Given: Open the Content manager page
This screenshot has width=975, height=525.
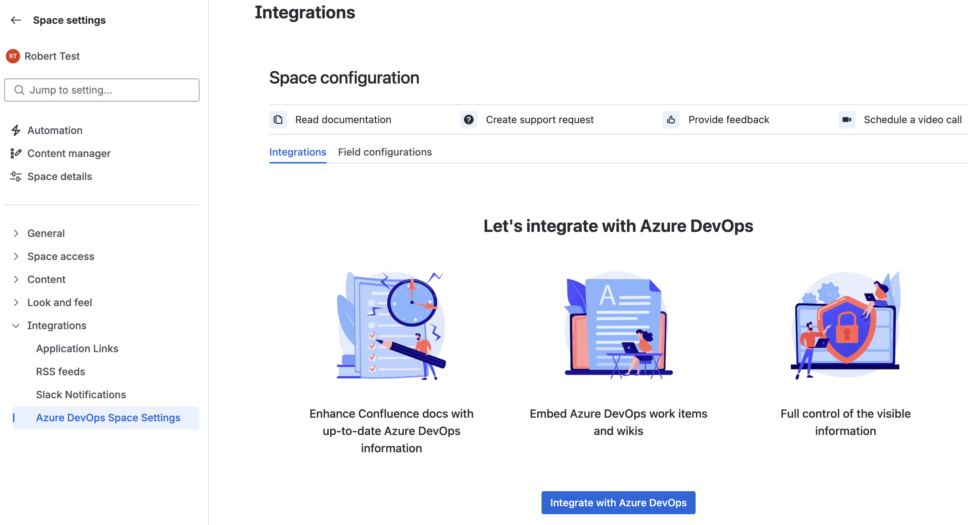Looking at the screenshot, I should 69,153.
